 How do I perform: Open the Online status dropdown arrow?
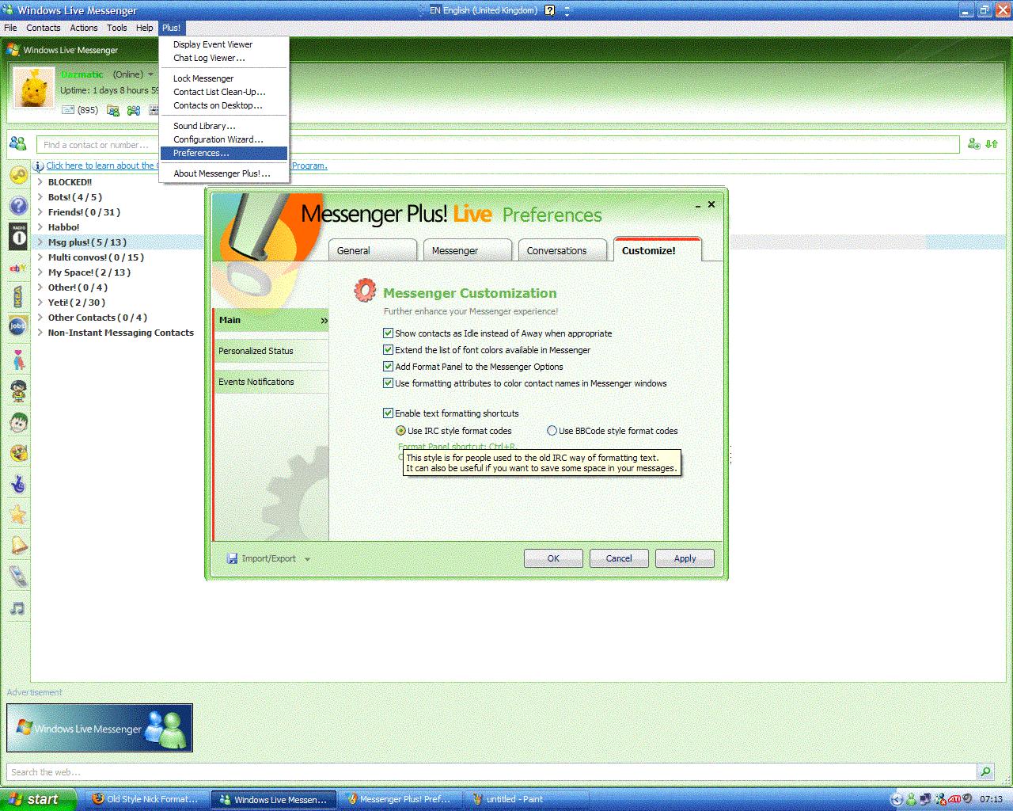pyautogui.click(x=150, y=74)
